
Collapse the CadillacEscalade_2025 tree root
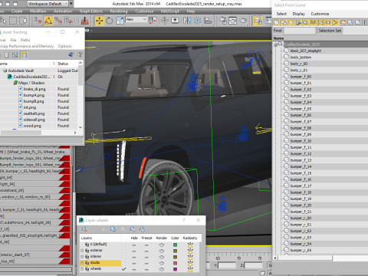pos(276,44)
